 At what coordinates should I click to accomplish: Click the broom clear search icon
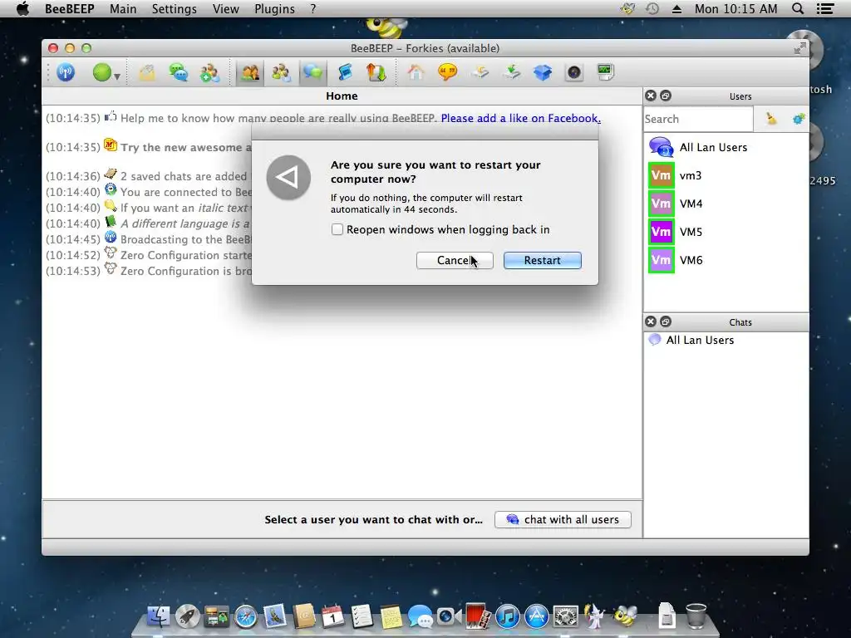coord(771,119)
